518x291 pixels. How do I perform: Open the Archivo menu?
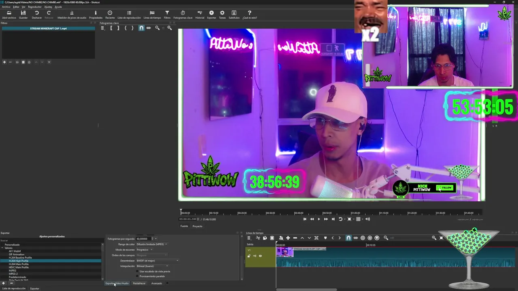pos(6,7)
